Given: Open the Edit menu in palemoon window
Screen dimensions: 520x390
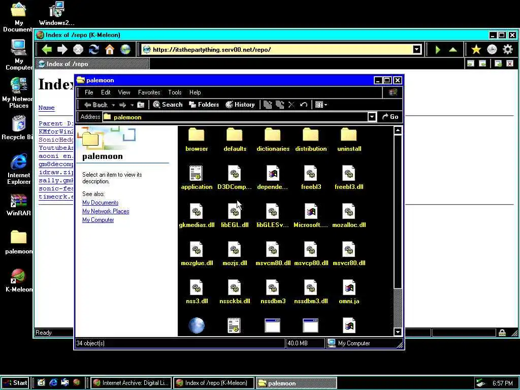Looking at the screenshot, I should tap(106, 92).
